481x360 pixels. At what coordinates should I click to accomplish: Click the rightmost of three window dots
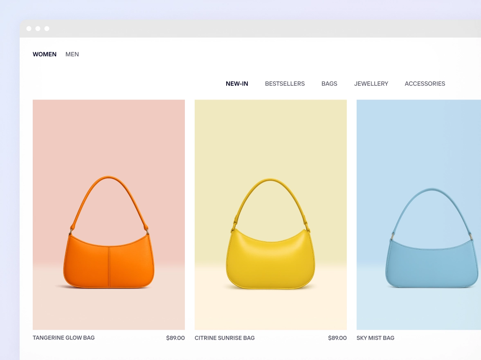pyautogui.click(x=47, y=29)
